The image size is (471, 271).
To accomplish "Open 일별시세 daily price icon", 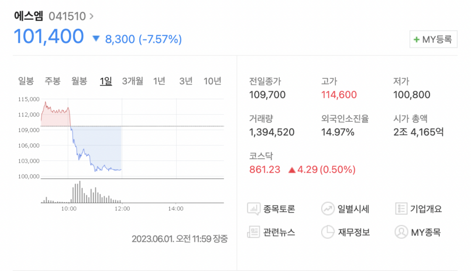I will pos(327,209).
